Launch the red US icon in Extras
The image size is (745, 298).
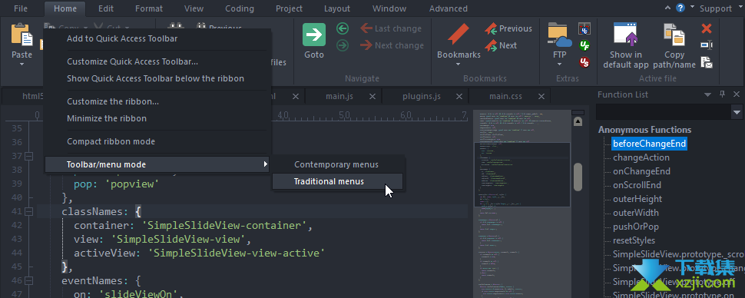tap(584, 62)
